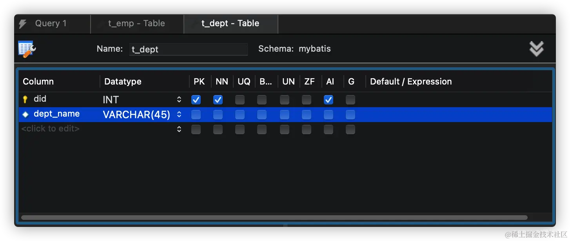Uncheck the NN checkbox for did
This screenshot has width=570, height=241.
pyautogui.click(x=218, y=100)
